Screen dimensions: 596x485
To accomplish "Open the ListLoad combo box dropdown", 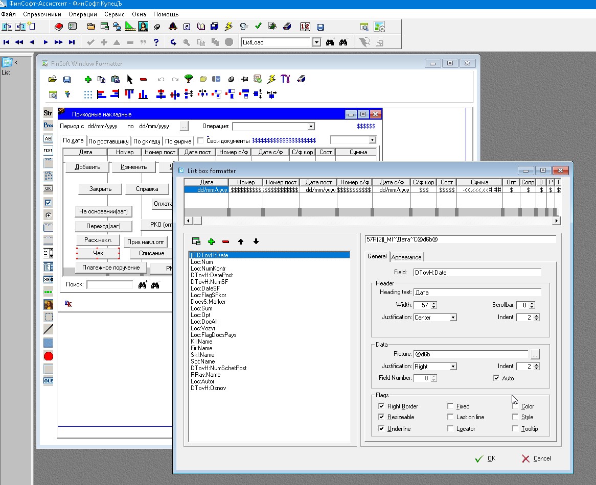I will coord(316,42).
